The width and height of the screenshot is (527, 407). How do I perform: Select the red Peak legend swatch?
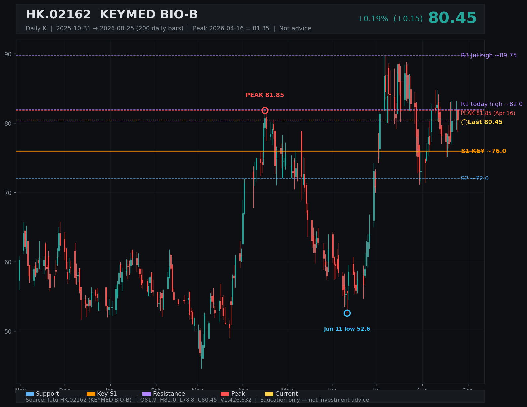[225, 394]
